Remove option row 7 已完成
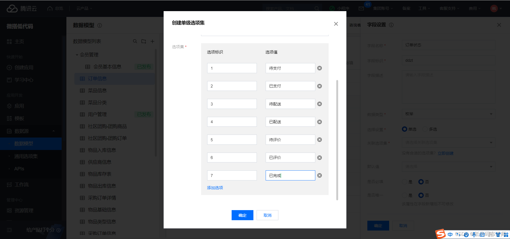Viewport: 510px width, 239px height. click(320, 175)
